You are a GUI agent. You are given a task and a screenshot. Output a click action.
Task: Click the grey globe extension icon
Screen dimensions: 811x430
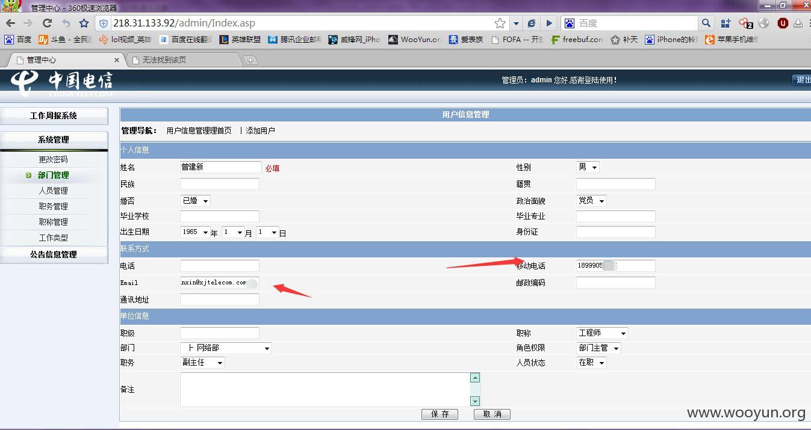[763, 23]
